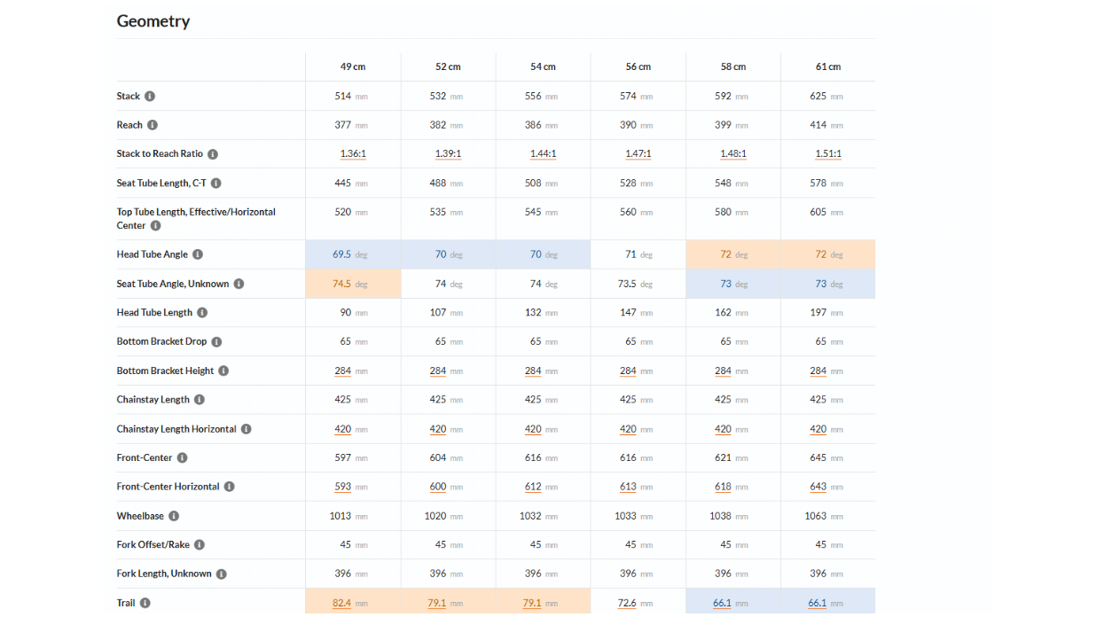Click the underlined 1.51:1 ratio value
Image resolution: width=1097 pixels, height=617 pixels.
828,154
